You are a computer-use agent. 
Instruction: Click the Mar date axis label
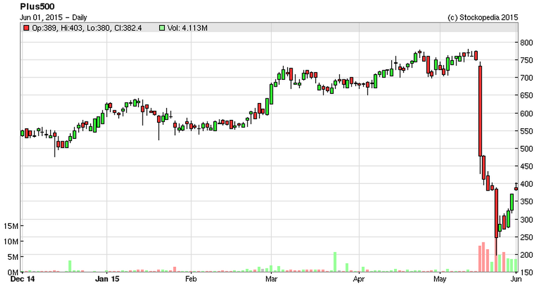[x=271, y=279]
